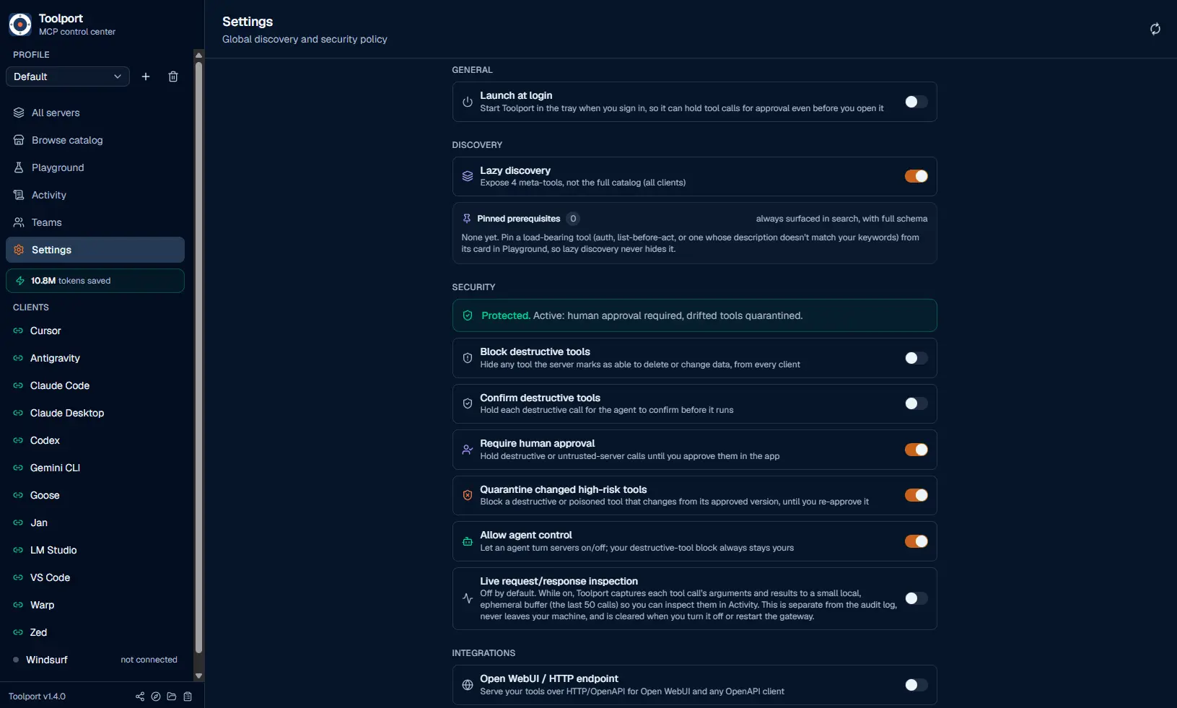
Task: Click the pin icon next to Pinned prerequisites
Action: pos(467,219)
